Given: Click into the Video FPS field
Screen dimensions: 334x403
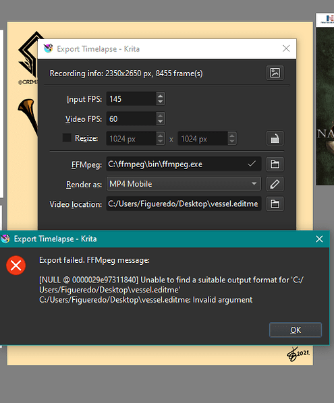Looking at the screenshot, I should [131, 119].
